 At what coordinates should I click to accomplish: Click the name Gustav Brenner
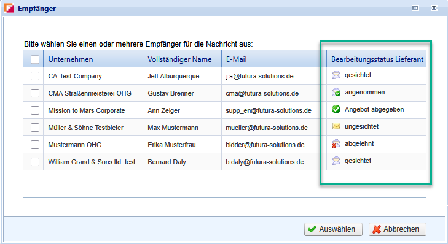pos(171,93)
